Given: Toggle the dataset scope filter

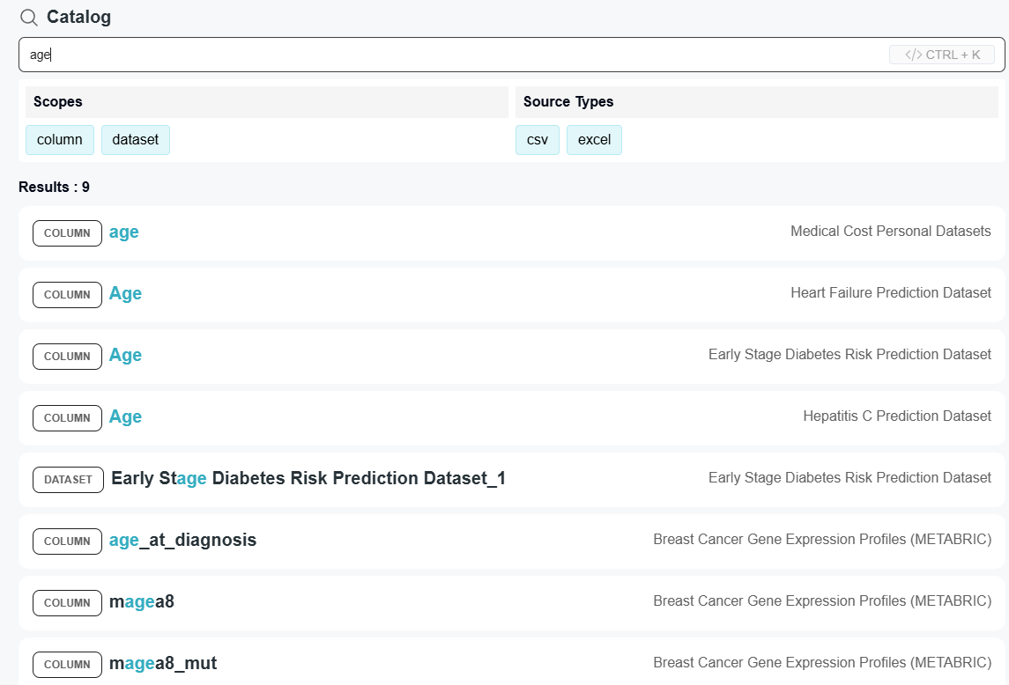Looking at the screenshot, I should (136, 140).
